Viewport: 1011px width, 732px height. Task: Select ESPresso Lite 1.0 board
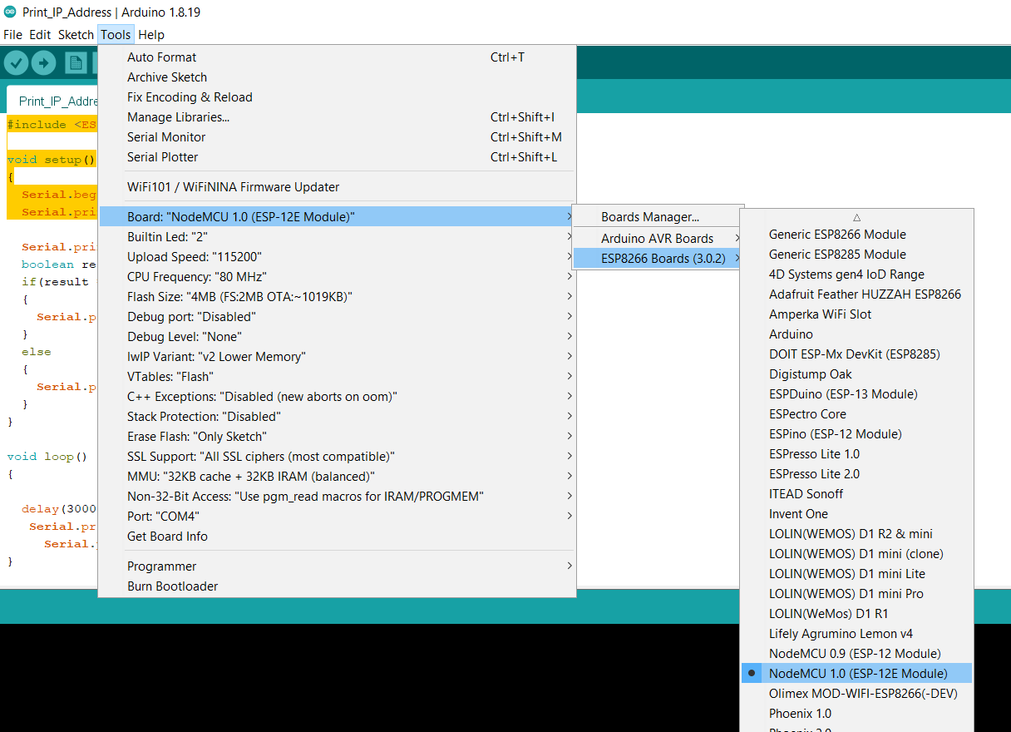pyautogui.click(x=856, y=454)
